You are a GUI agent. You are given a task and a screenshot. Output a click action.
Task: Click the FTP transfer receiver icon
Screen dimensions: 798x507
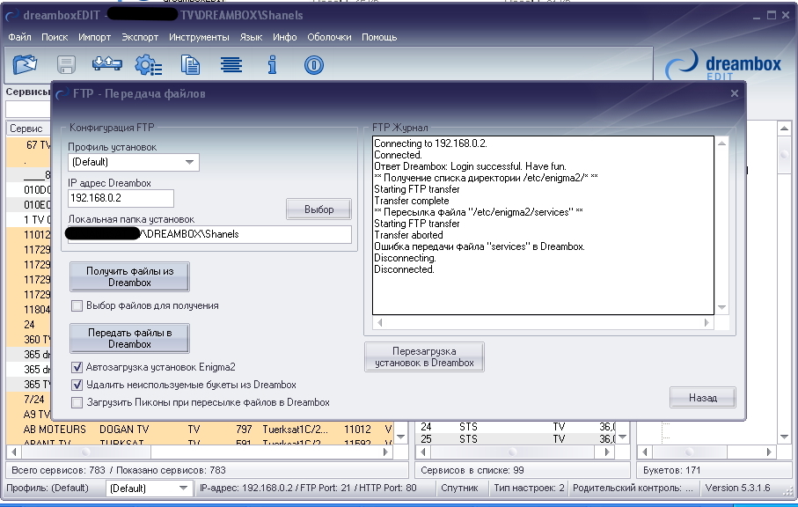[106, 64]
